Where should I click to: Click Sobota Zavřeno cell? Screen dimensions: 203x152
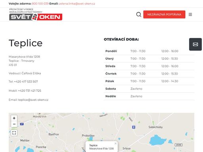pyautogui.click(x=136, y=89)
